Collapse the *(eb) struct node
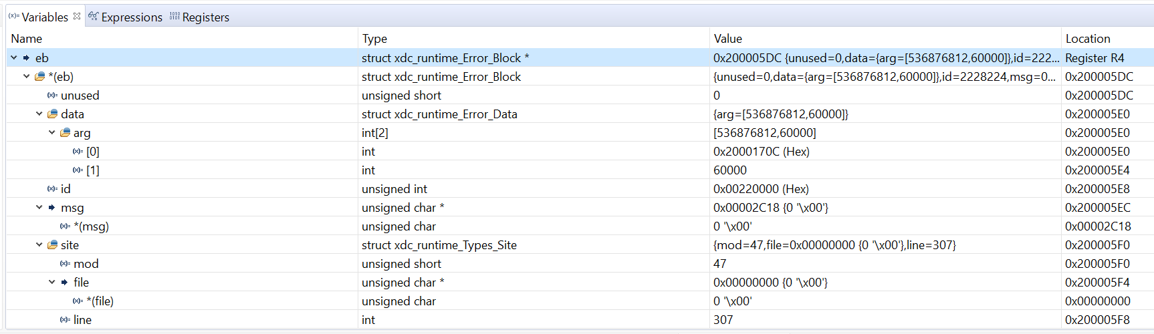This screenshot has width=1154, height=334. tap(27, 77)
